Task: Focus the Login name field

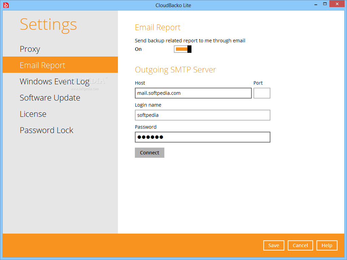Action: click(x=203, y=115)
